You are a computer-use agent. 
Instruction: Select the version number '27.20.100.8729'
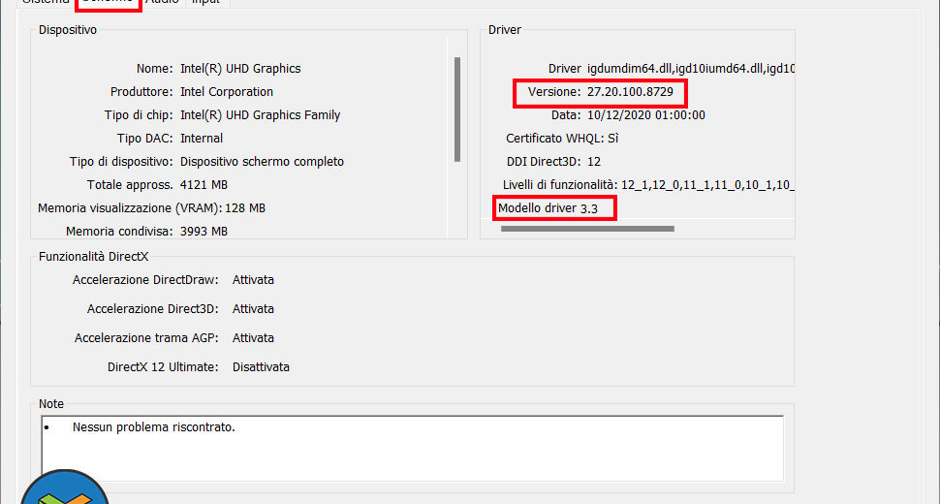coord(630,92)
